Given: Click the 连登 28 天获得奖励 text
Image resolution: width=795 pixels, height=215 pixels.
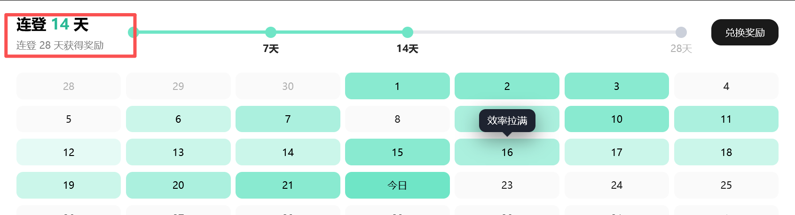Looking at the screenshot, I should (60, 45).
